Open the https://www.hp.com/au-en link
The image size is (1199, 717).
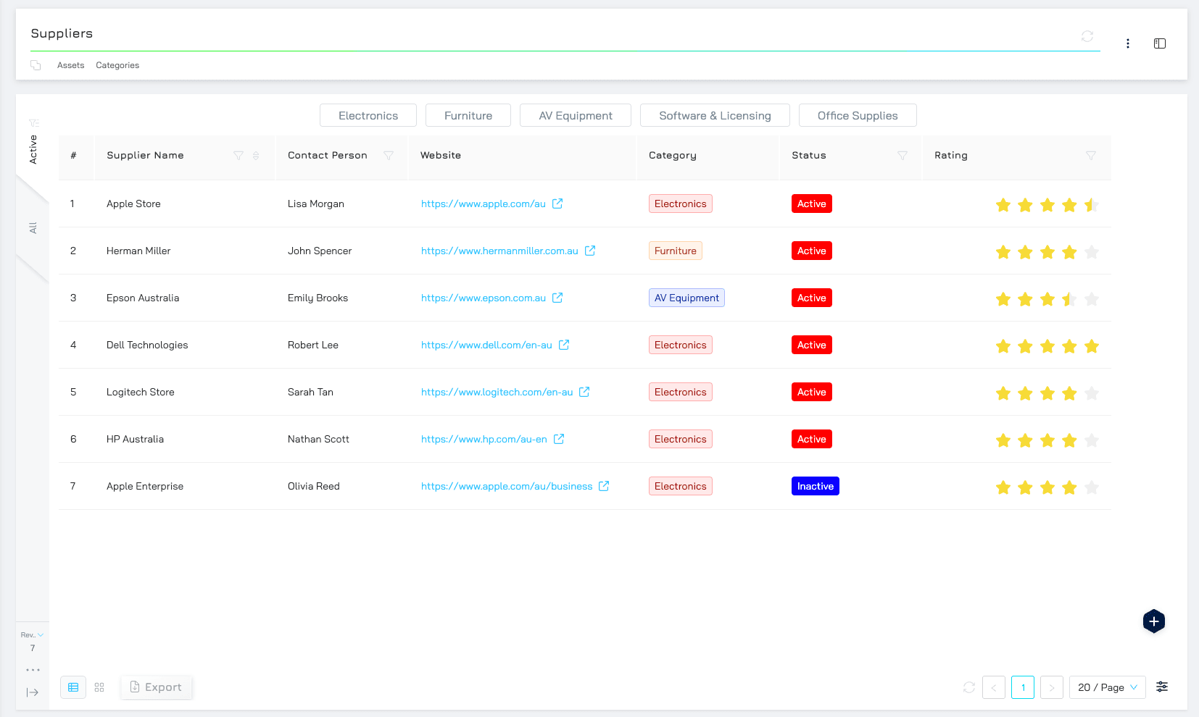click(x=484, y=439)
